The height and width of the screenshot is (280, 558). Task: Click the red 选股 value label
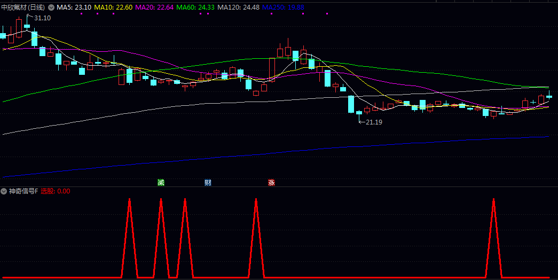coord(56,191)
